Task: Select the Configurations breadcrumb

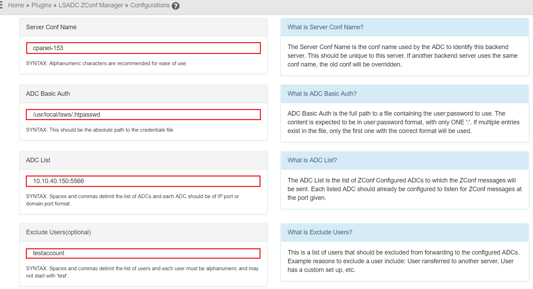Action: tap(150, 5)
